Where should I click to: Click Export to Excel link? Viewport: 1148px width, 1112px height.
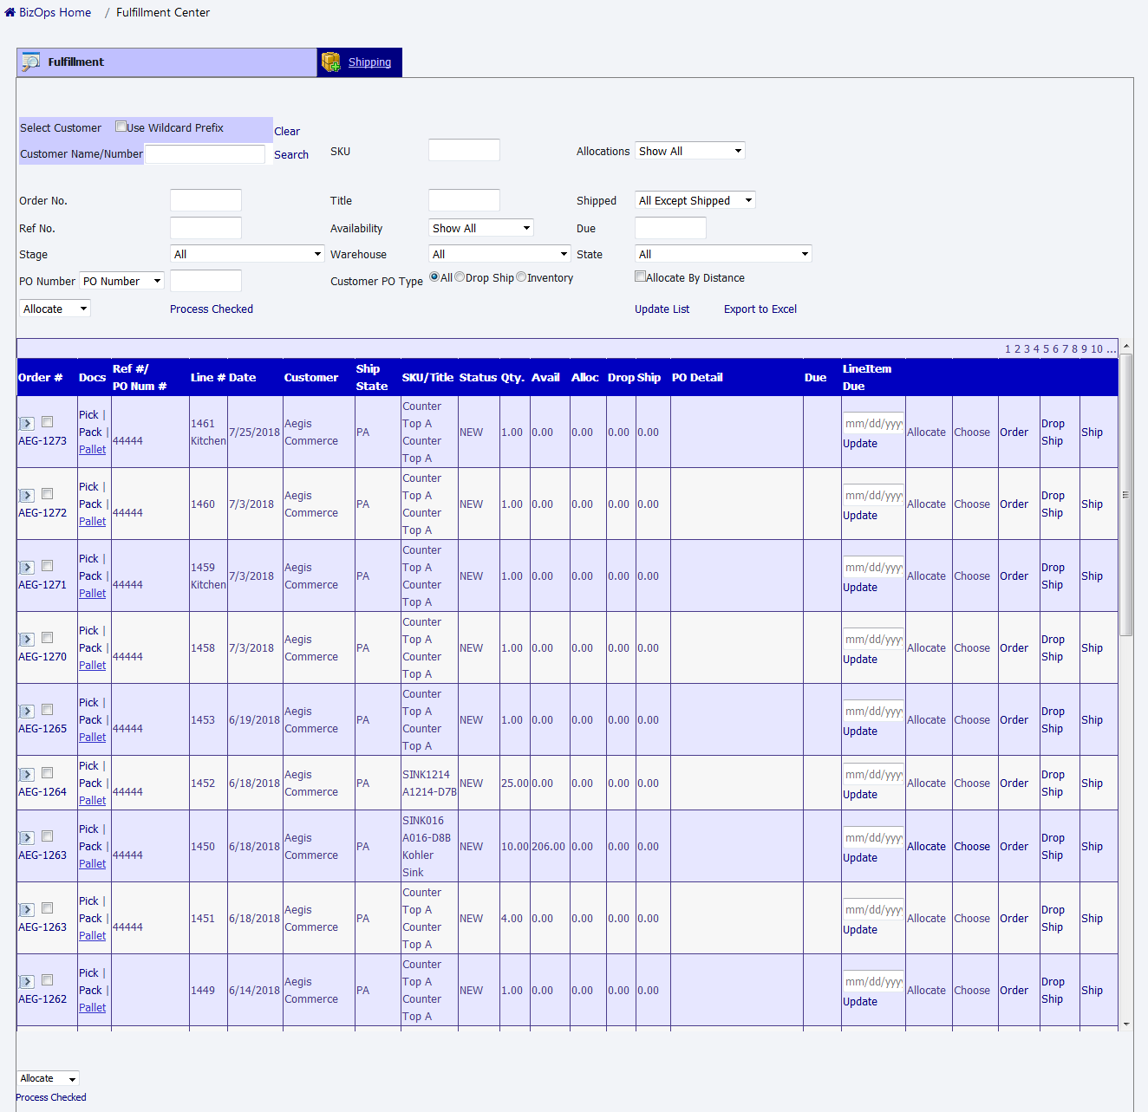click(760, 309)
